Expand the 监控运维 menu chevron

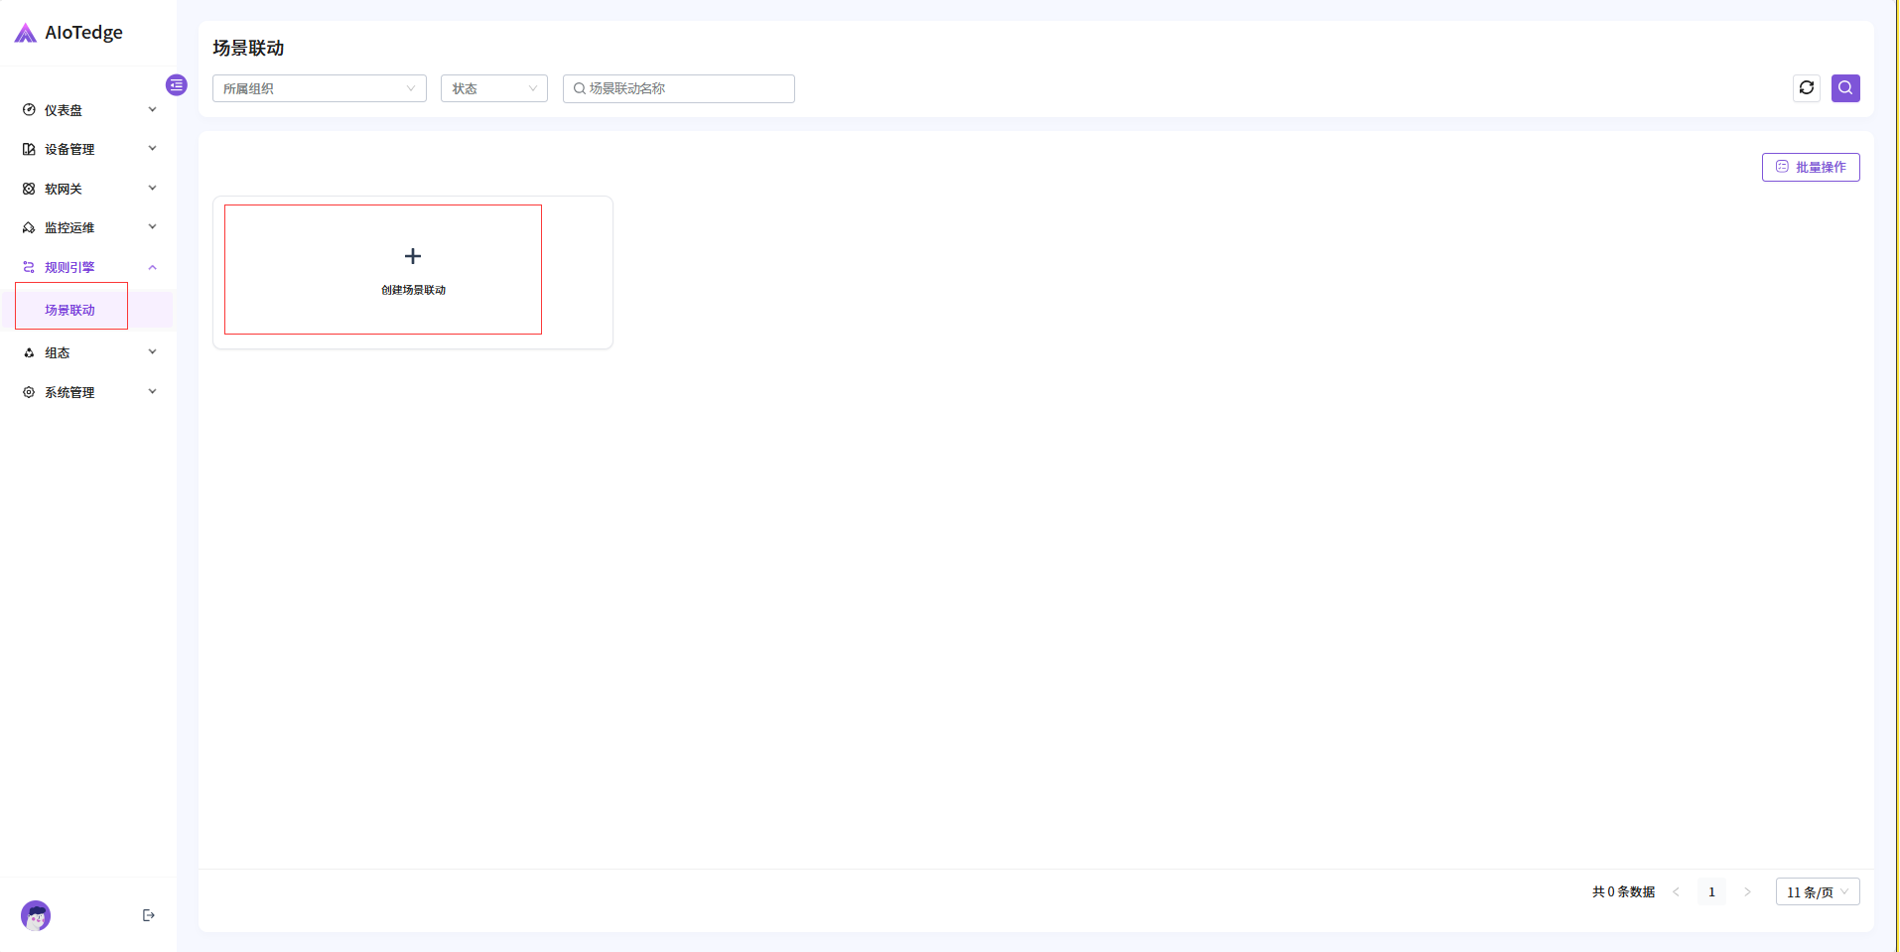(x=152, y=226)
